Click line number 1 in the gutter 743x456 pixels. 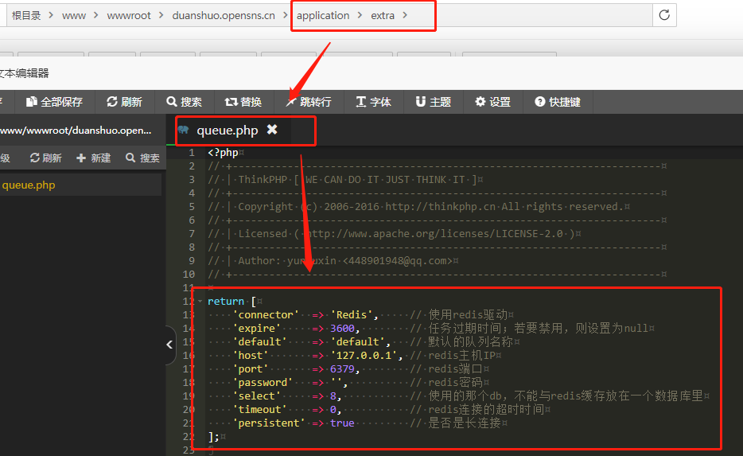(192, 152)
